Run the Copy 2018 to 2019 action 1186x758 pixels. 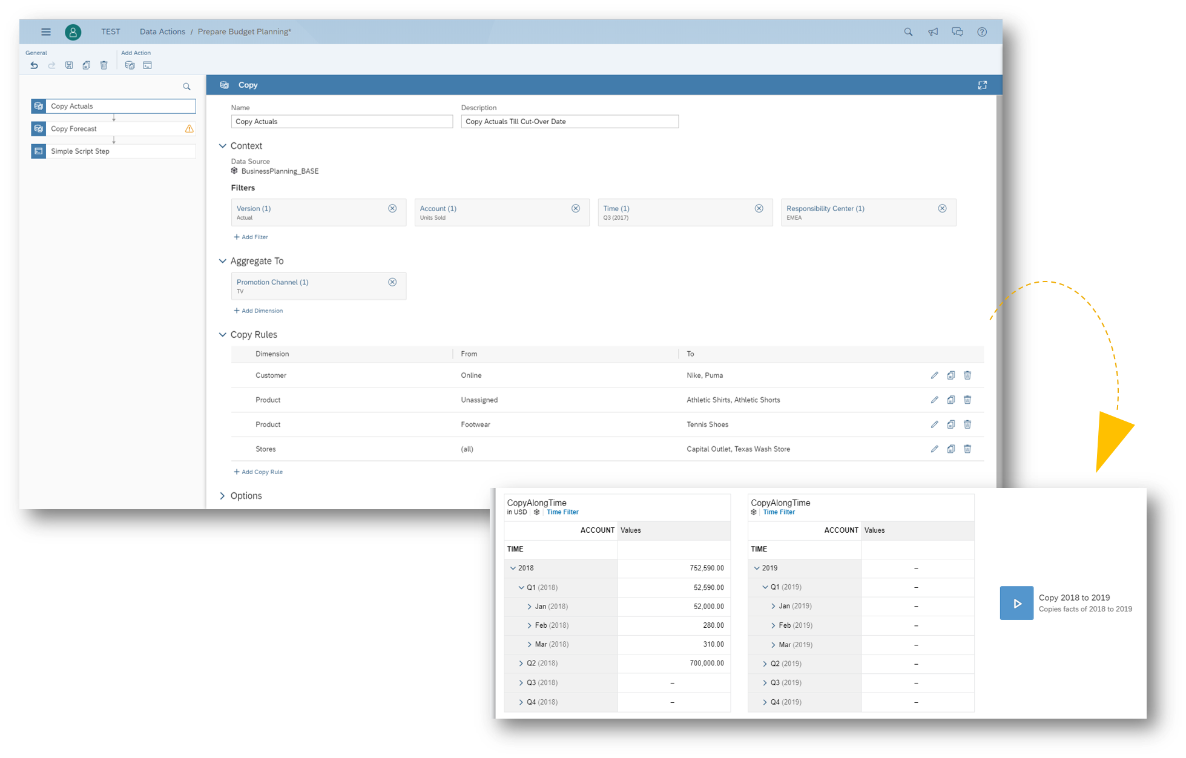click(1016, 603)
